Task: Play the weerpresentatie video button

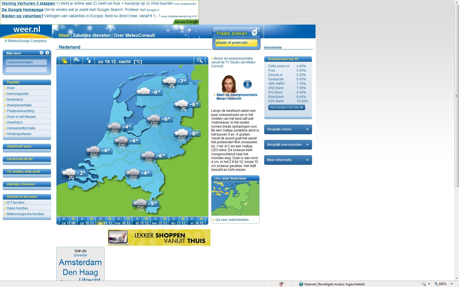Action: point(248,84)
